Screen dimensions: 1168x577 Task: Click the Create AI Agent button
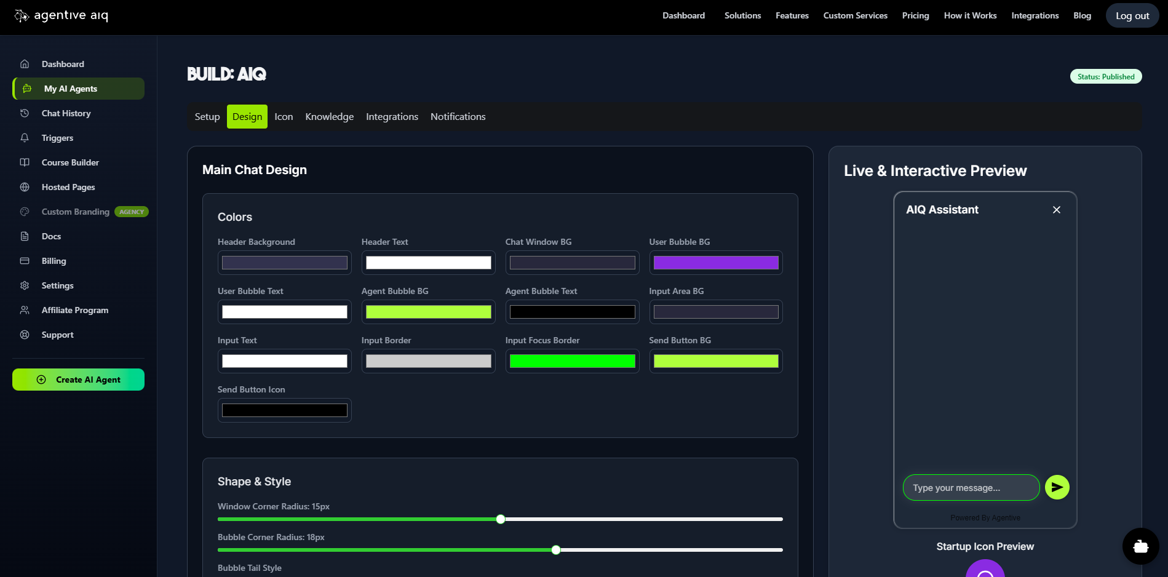point(78,380)
